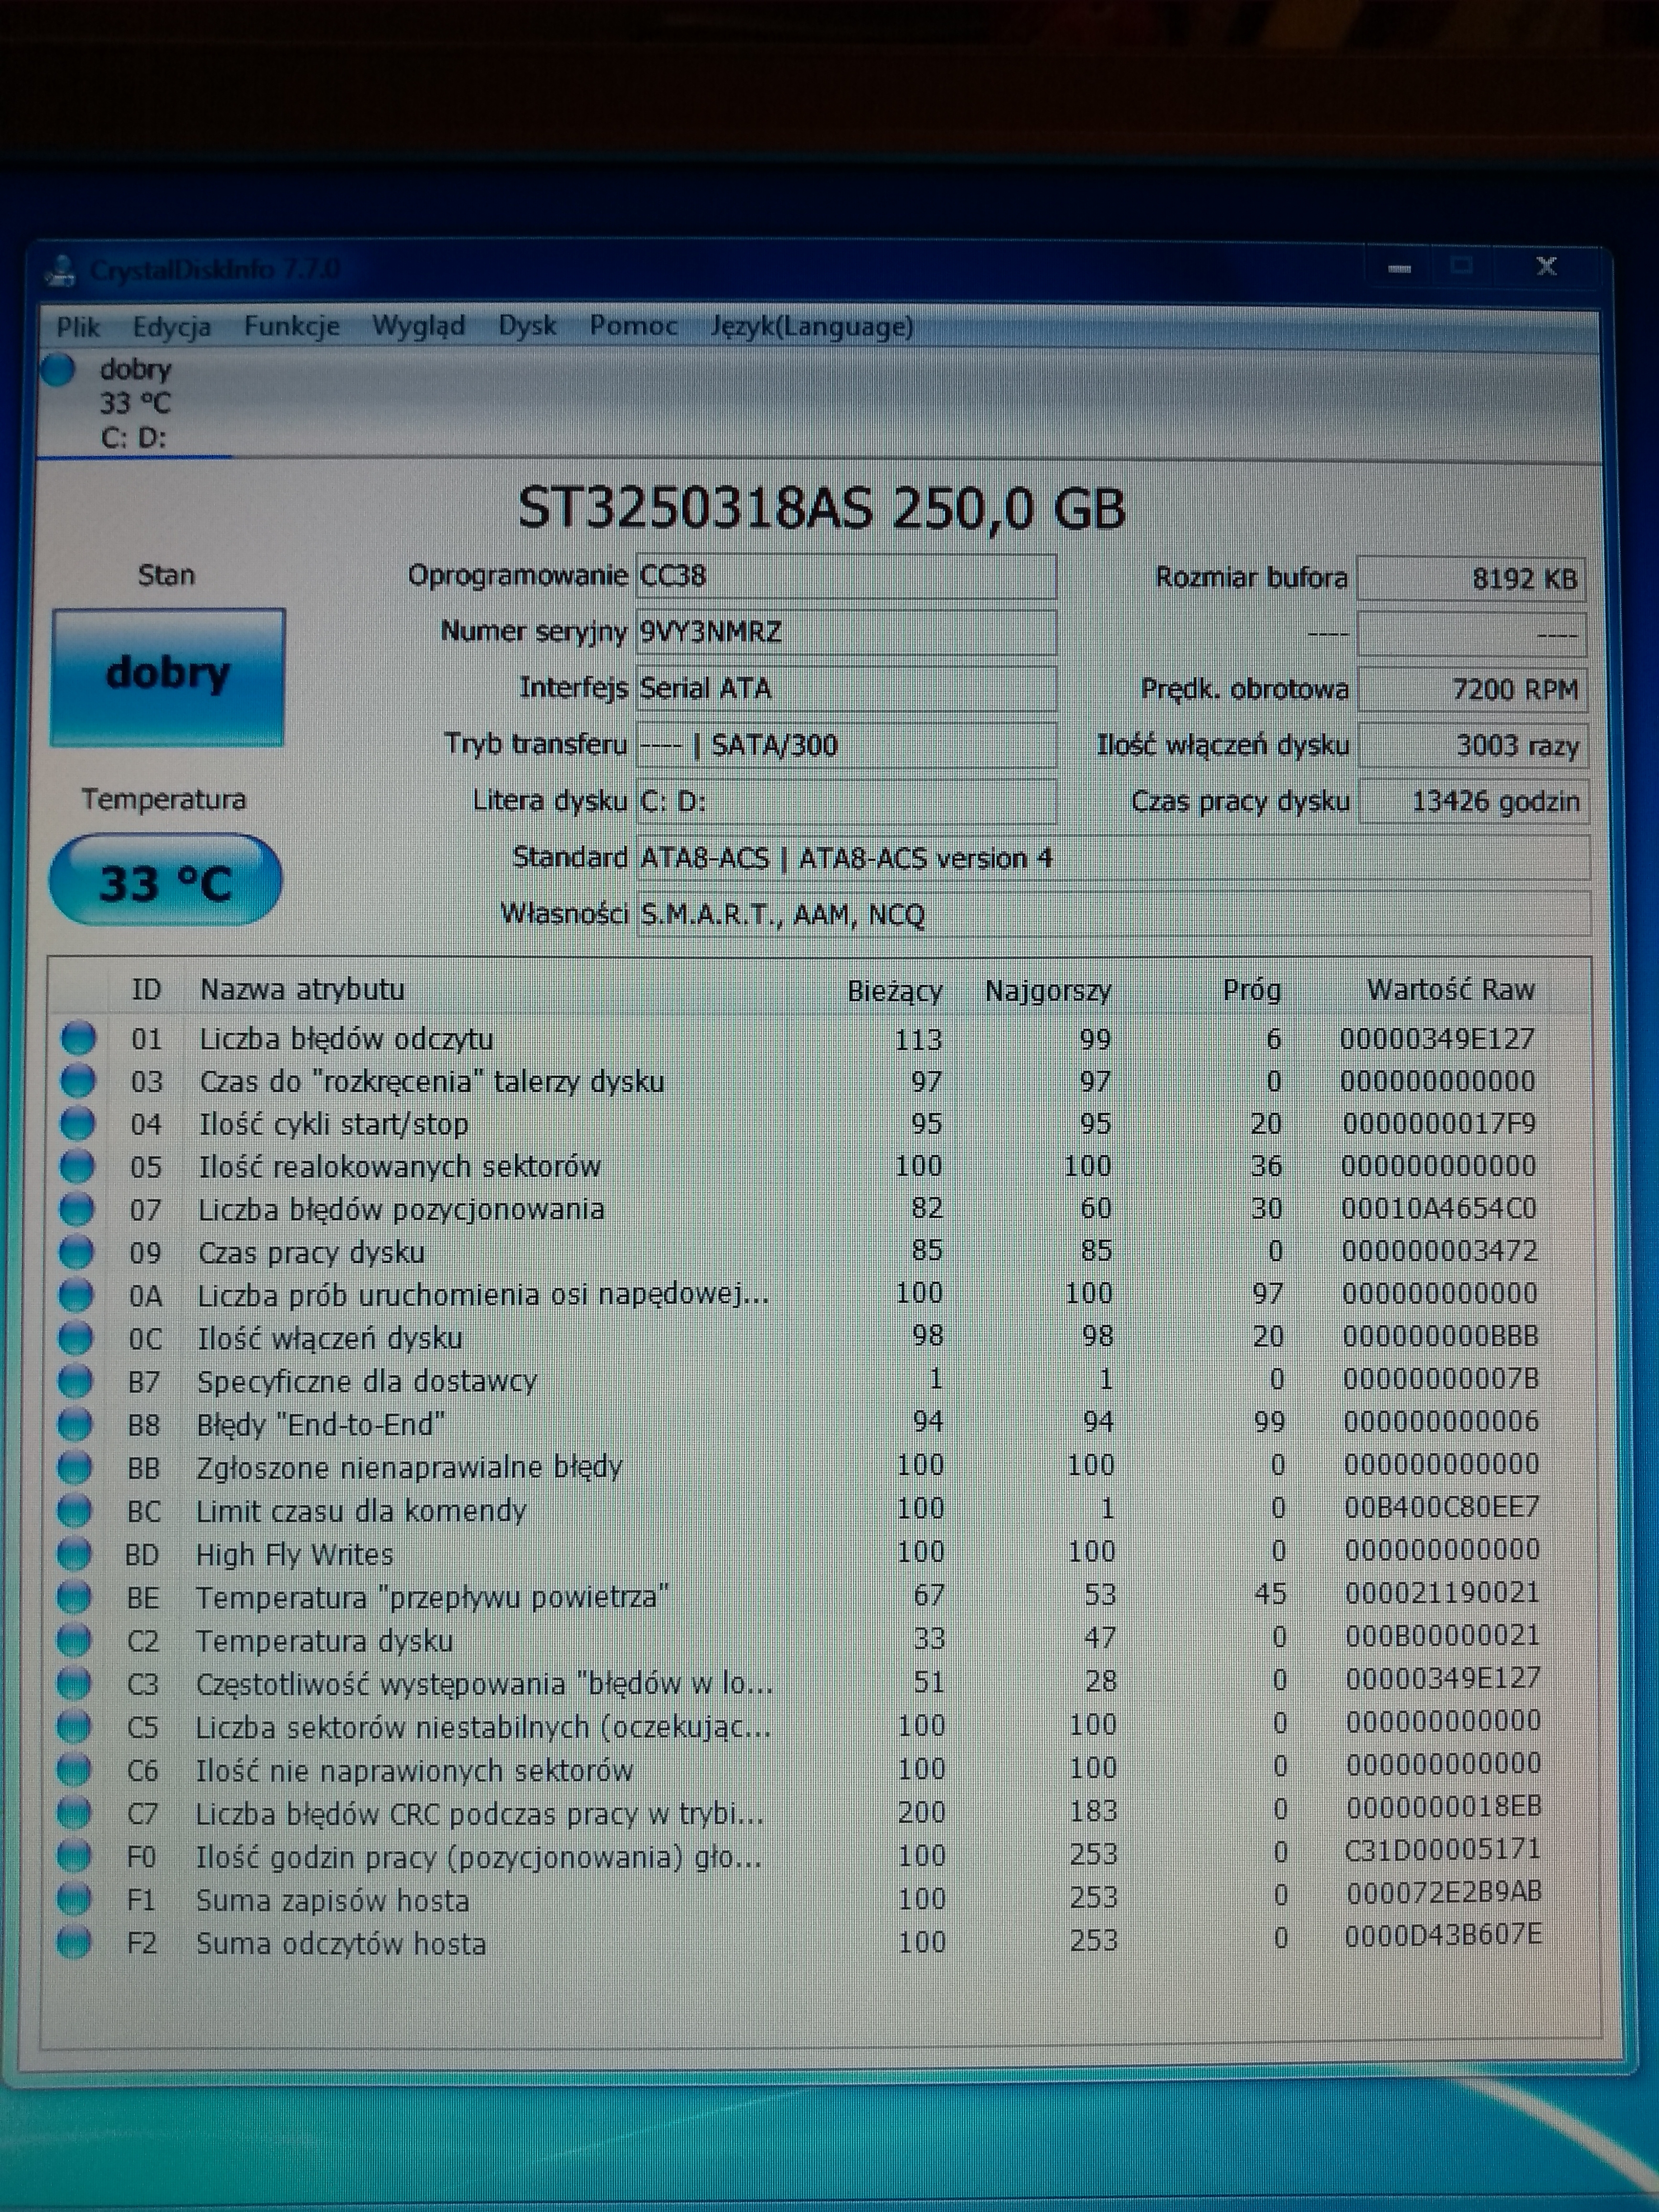Click status icon for attribute F2 row
The height and width of the screenshot is (2212, 1659).
[x=74, y=1943]
